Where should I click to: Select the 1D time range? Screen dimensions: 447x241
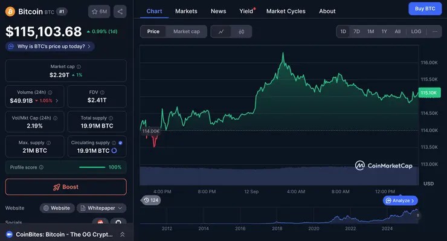(343, 31)
